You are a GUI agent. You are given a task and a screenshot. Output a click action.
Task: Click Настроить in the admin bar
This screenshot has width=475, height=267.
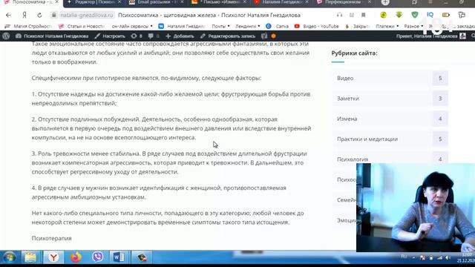110,36
